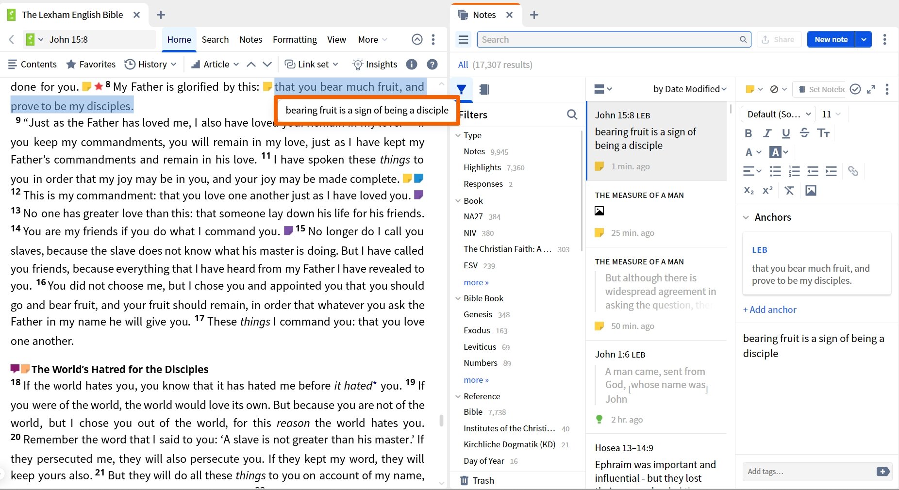Image resolution: width=899 pixels, height=490 pixels.
Task: Open the Link set dropdown
Action: (311, 64)
